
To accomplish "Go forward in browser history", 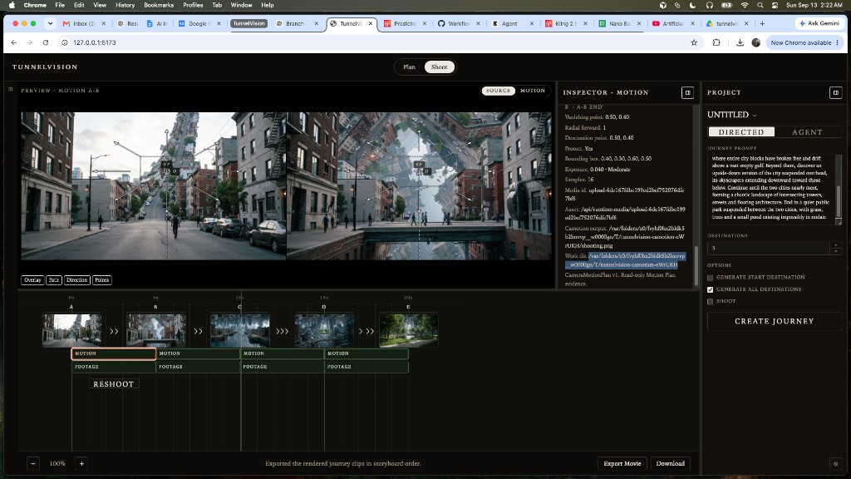I will point(29,42).
